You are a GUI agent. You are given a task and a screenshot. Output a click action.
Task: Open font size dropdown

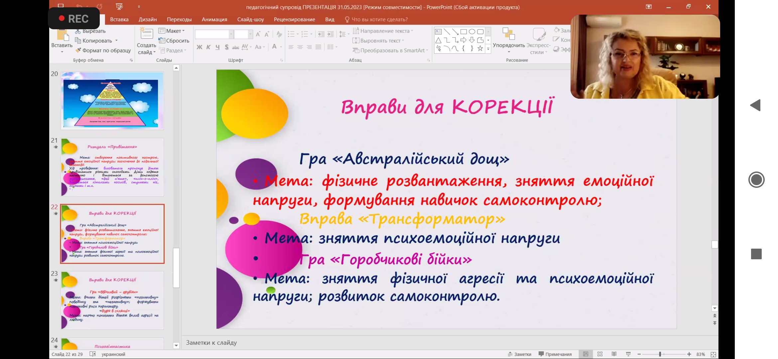(250, 34)
